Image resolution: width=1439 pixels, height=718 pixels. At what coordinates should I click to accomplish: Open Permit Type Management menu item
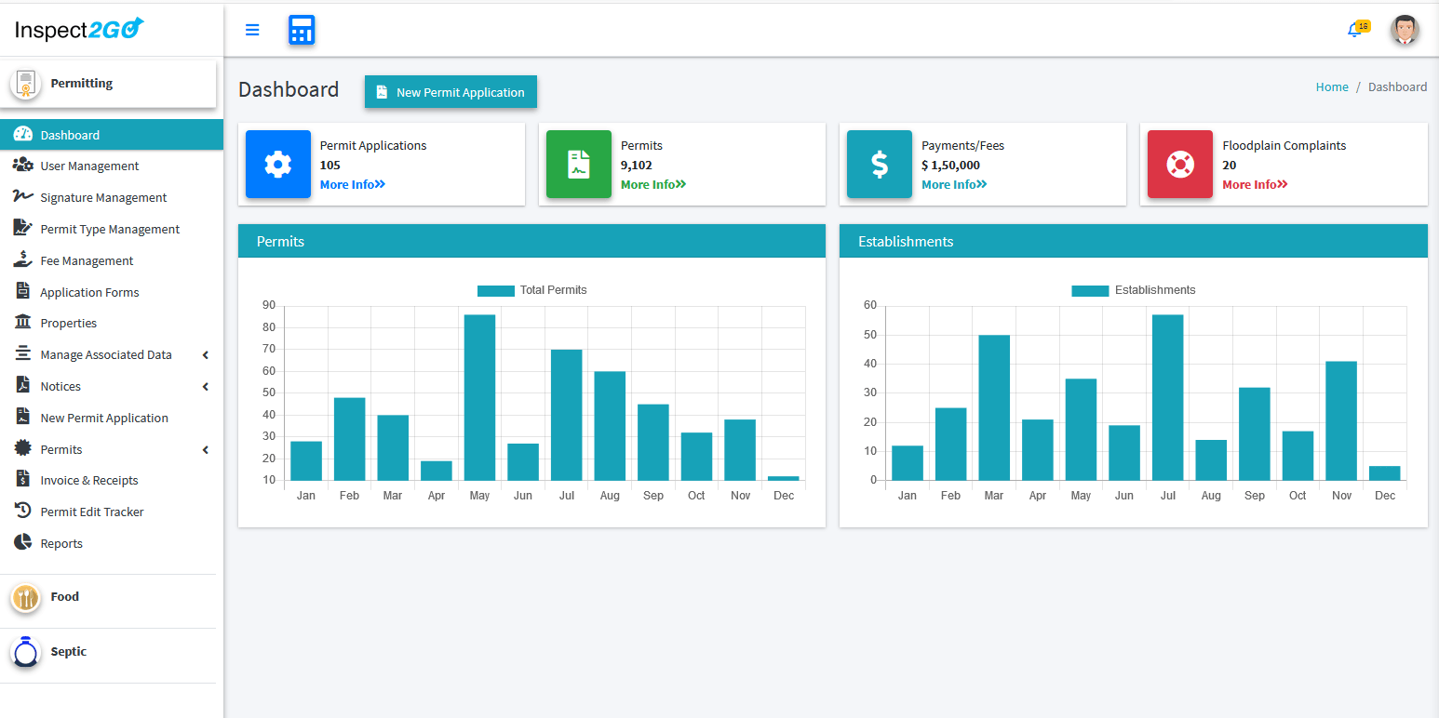click(112, 229)
